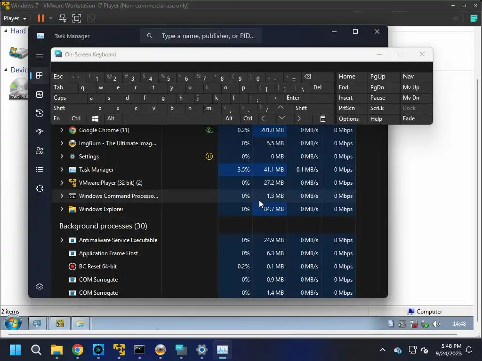Click the volume icon in Windows 7 tray
The image size is (482, 361).
pyautogui.click(x=436, y=324)
